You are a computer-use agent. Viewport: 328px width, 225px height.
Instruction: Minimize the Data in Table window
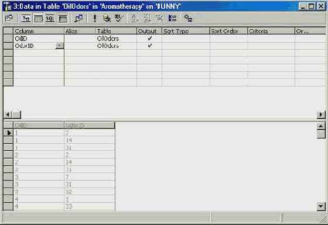click(x=302, y=6)
